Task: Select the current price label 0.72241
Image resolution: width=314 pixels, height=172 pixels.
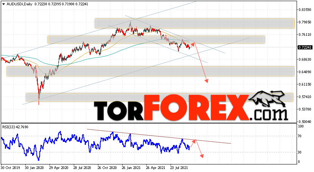Action: click(305, 48)
